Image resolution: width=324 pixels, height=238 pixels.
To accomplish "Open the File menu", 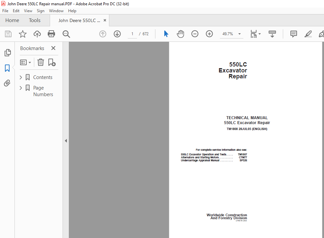I will 5,11.
